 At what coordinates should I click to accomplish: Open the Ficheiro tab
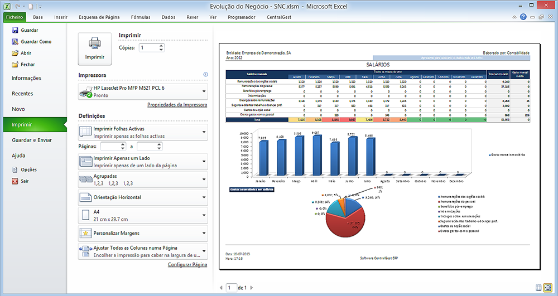pos(15,17)
